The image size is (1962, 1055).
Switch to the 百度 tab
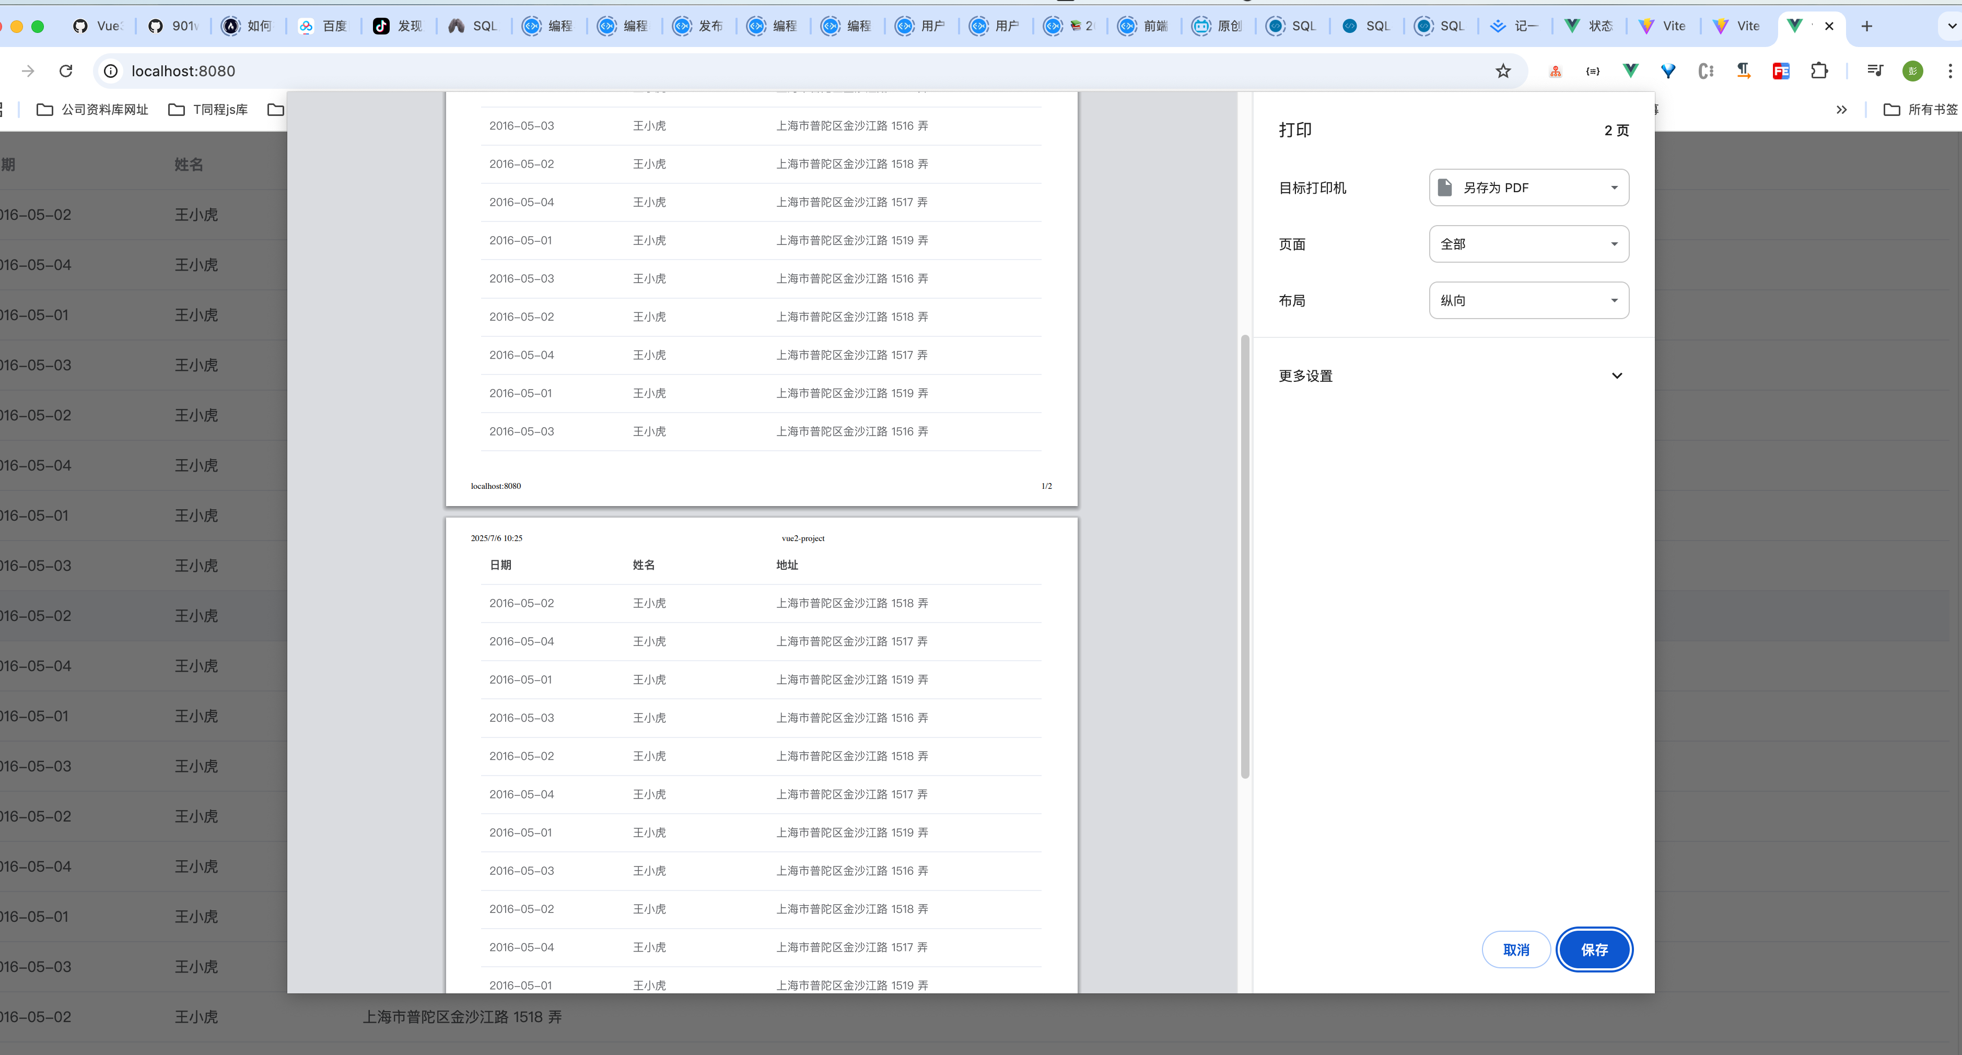[322, 26]
